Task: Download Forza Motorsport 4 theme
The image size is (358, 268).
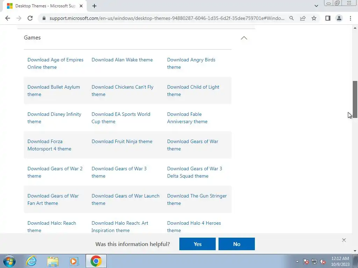Action: pos(49,145)
